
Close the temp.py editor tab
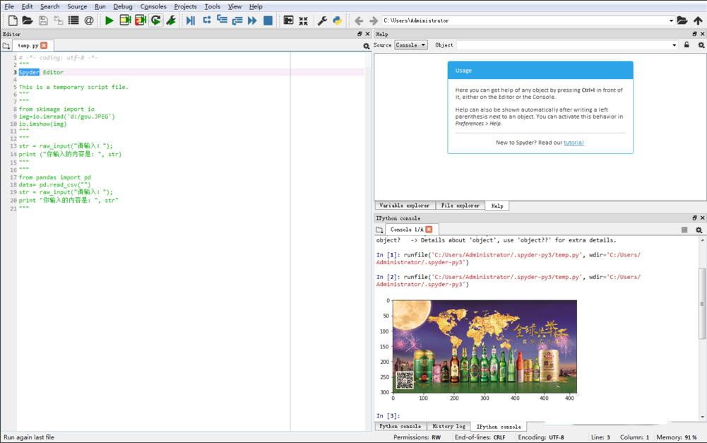44,45
